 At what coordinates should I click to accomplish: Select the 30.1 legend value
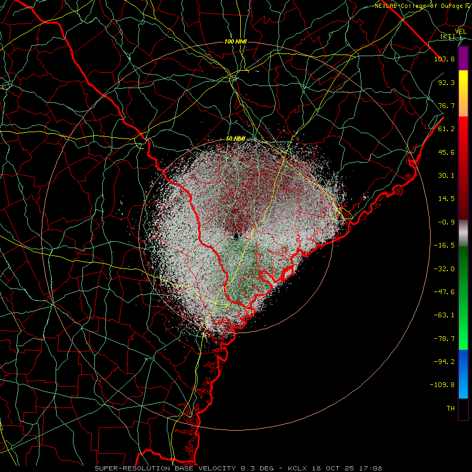[x=446, y=176]
